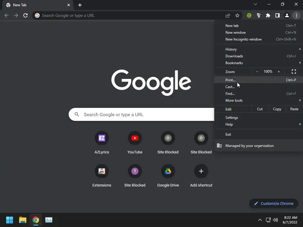303x227 pixels.
Task: Increase zoom with the plus button
Action: click(279, 72)
